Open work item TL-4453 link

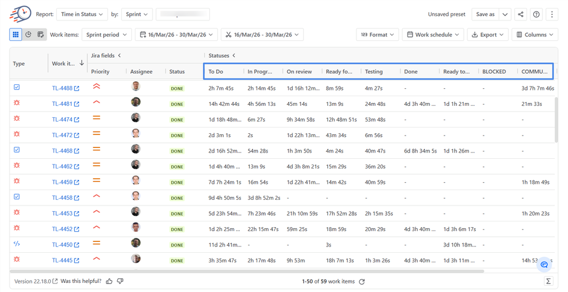62,213
